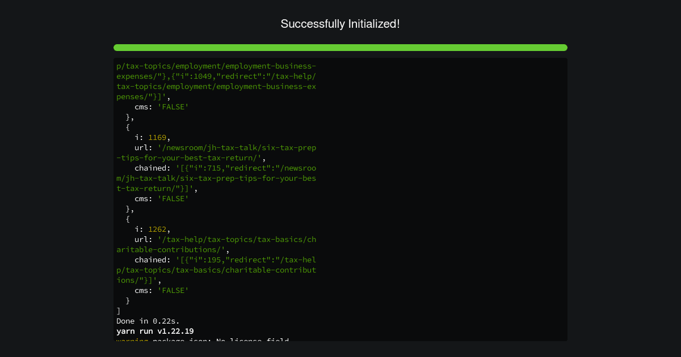This screenshot has height=357, width=681.
Task: Select the value 1169
Action: pyautogui.click(x=157, y=137)
